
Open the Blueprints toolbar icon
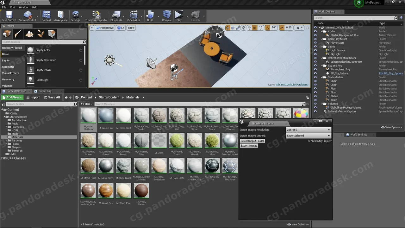click(x=116, y=16)
